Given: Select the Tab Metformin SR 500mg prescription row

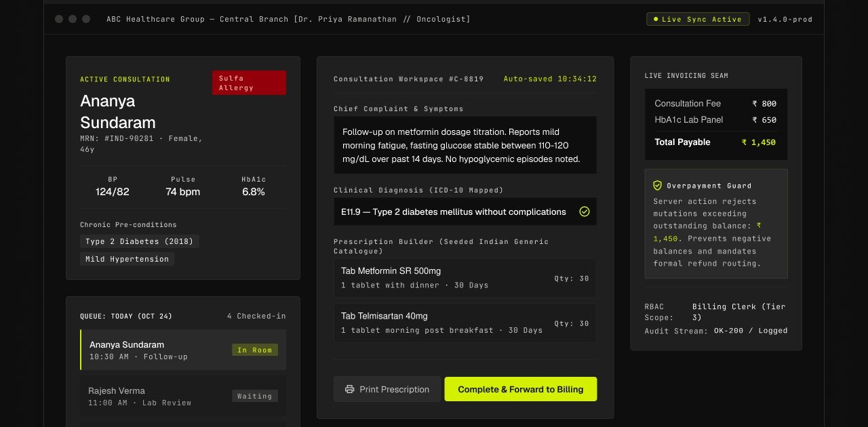Looking at the screenshot, I should click(x=465, y=278).
